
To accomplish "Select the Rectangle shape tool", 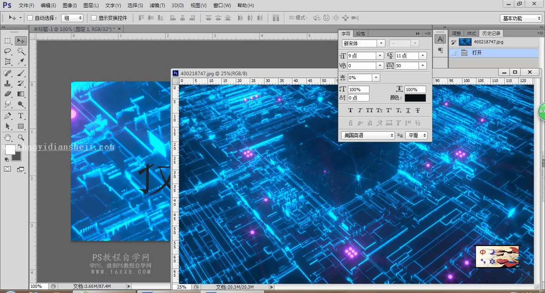I will click(21, 126).
